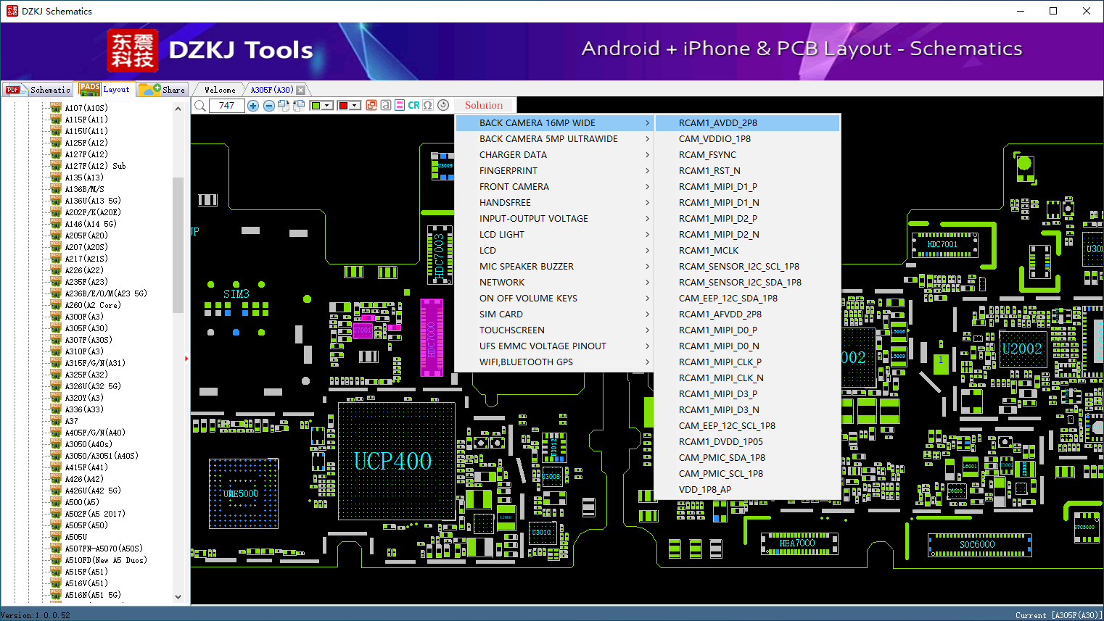Click the model list scroll up arrow
The height and width of the screenshot is (621, 1104).
tap(178, 109)
